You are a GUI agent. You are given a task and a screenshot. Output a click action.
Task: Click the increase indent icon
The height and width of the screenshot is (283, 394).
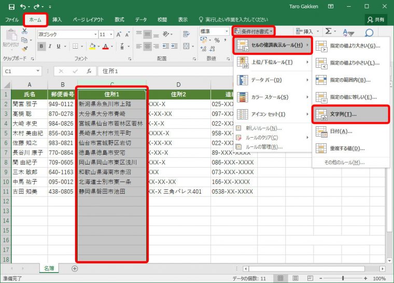click(174, 46)
